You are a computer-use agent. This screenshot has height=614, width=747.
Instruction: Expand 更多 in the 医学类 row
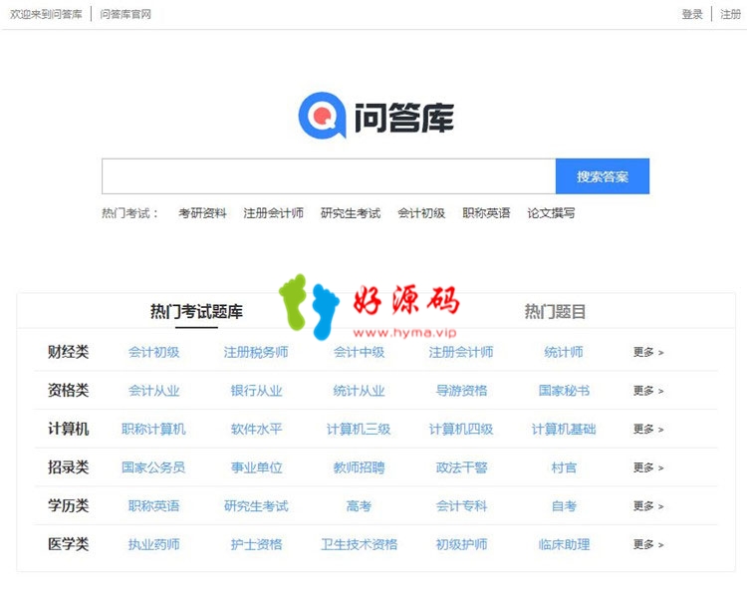tap(648, 544)
